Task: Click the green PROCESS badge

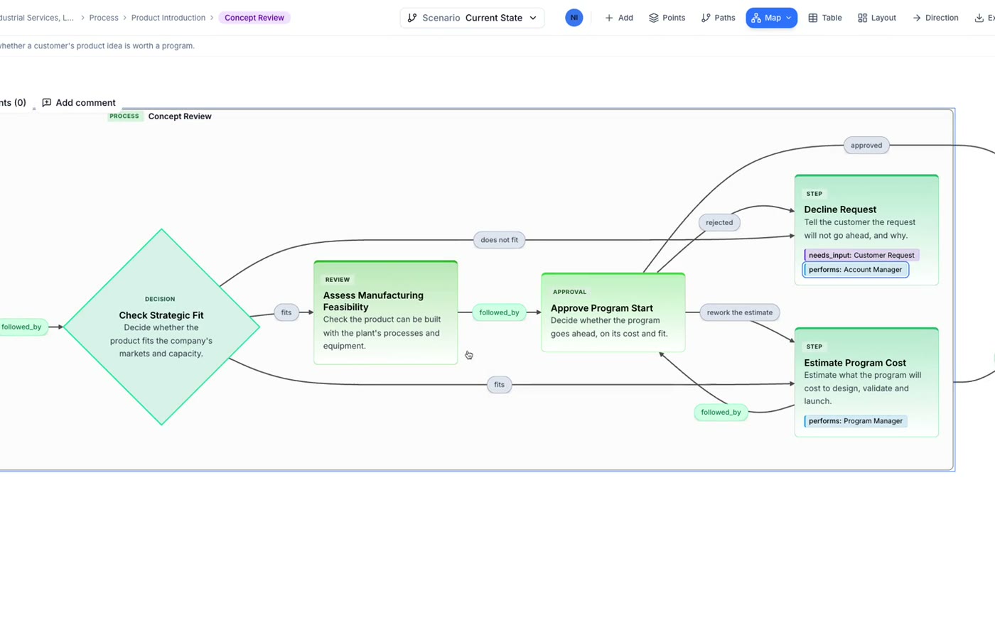Action: point(124,116)
